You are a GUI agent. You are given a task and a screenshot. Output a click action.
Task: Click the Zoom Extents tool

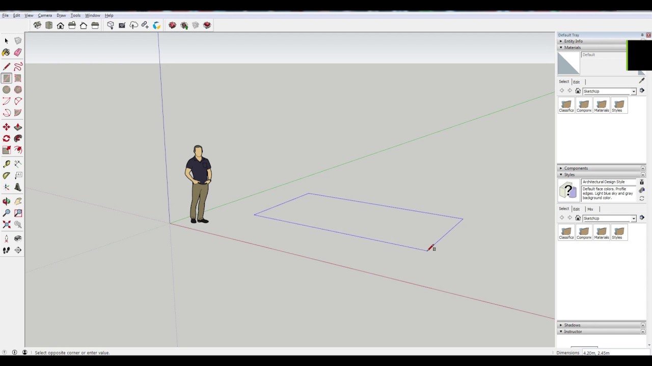pos(6,224)
